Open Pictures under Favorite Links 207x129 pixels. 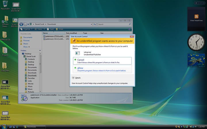coord(26,40)
